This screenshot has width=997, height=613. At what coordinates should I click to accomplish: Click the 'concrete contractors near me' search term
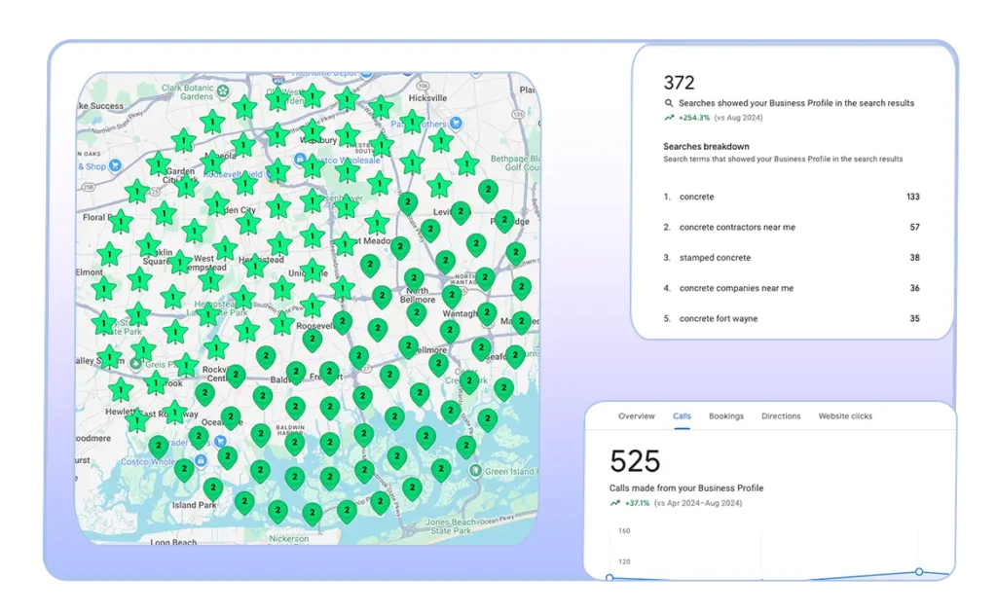[737, 228]
